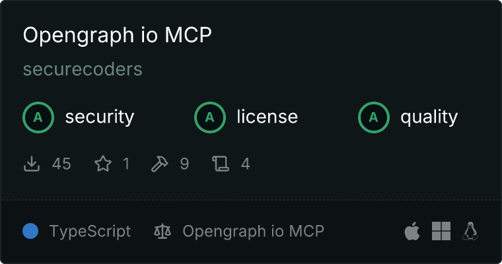Select the security label text
This screenshot has height=264, width=502.
click(x=100, y=117)
